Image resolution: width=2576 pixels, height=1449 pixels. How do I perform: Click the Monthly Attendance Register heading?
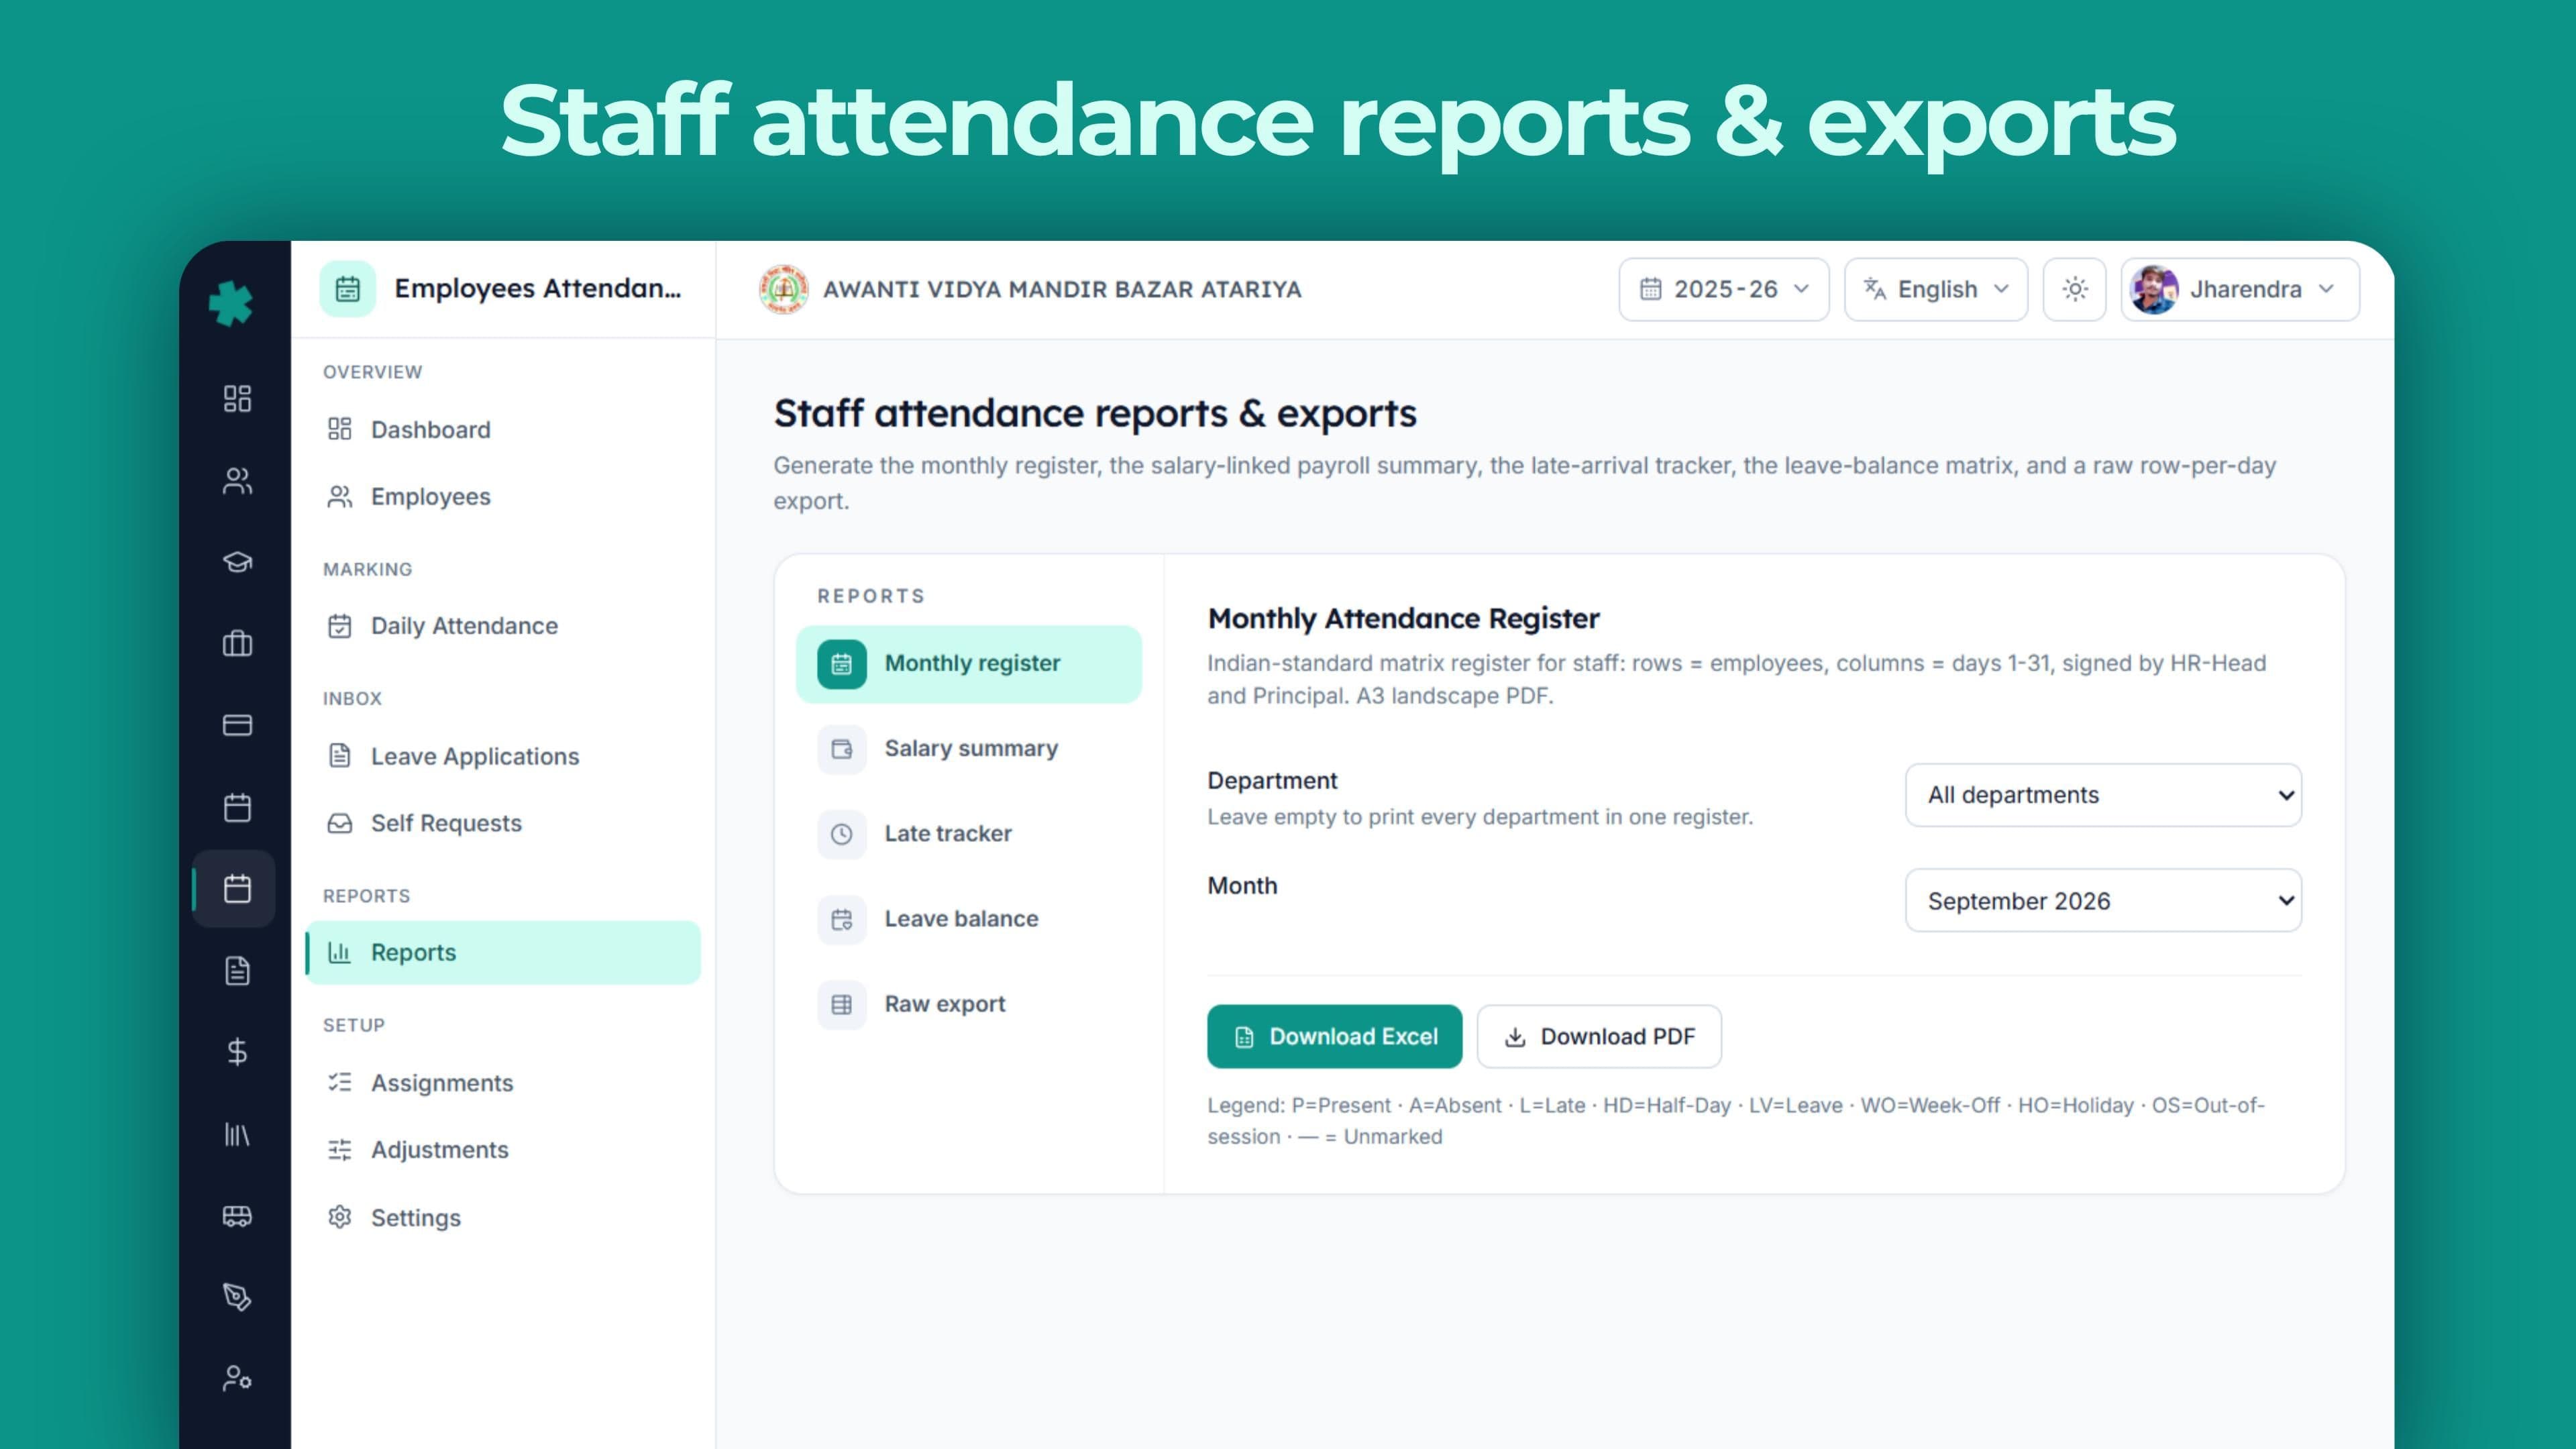[x=1403, y=619]
